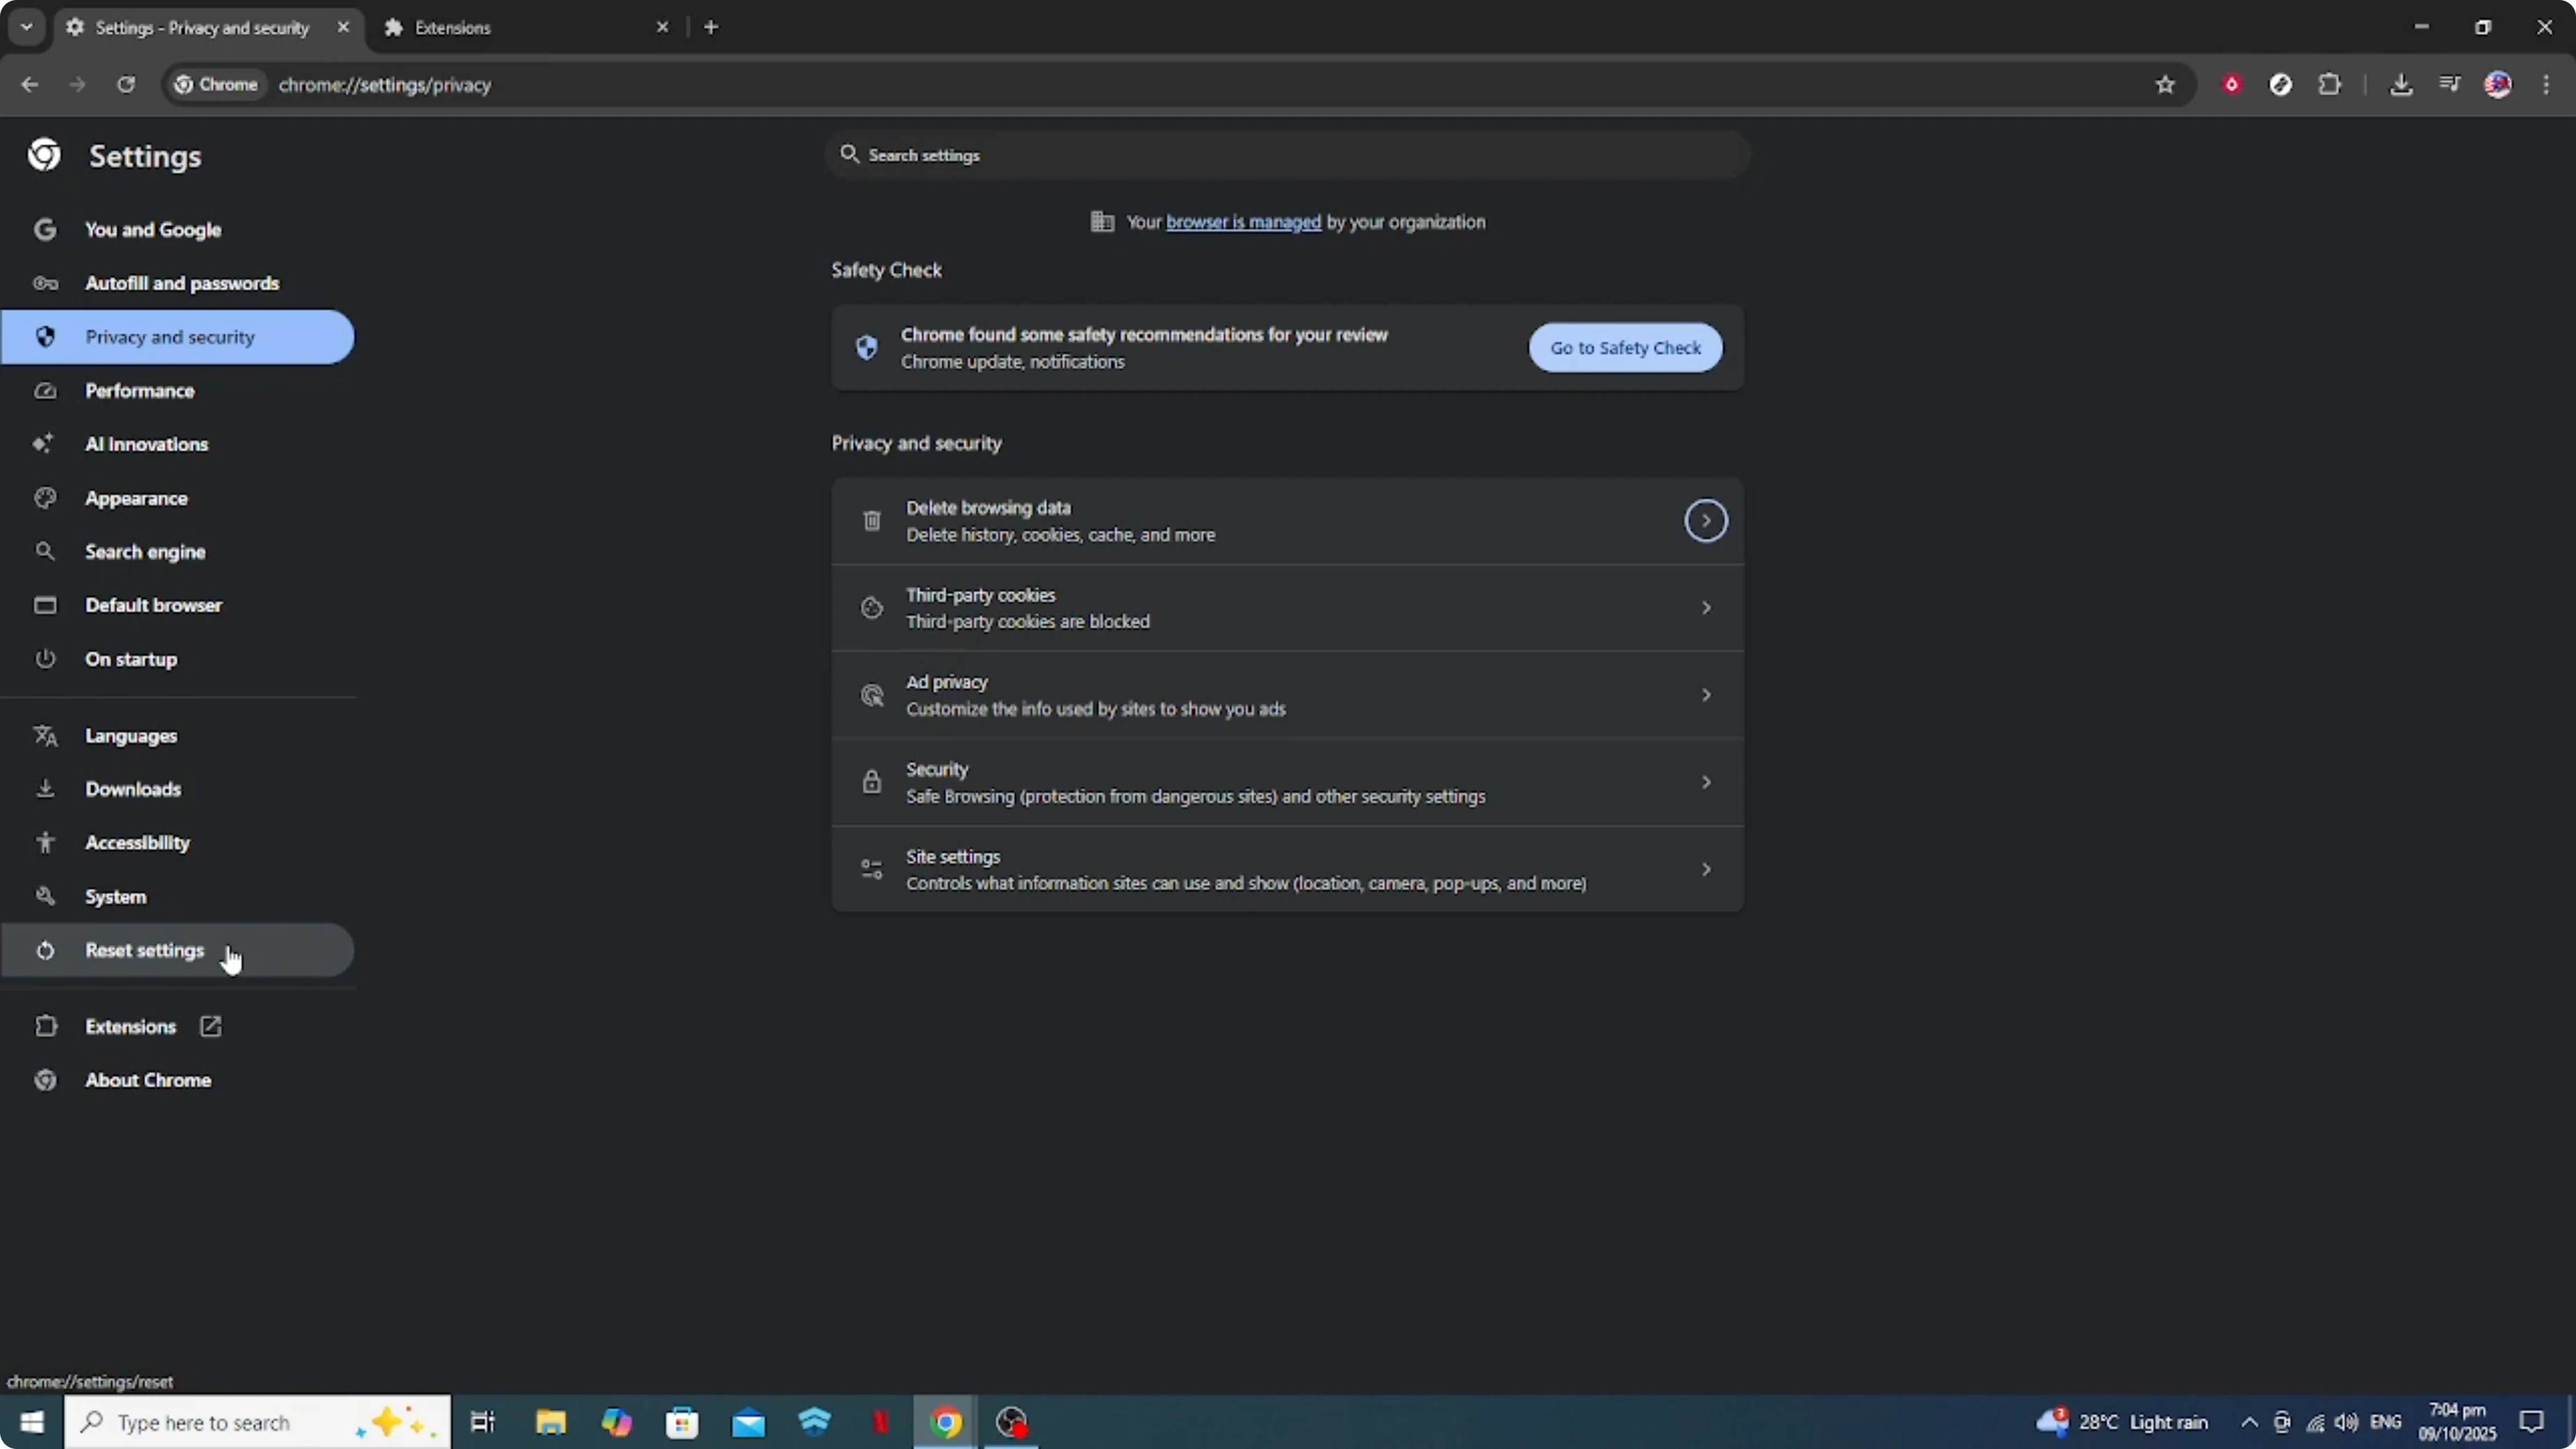Open AI Innovations settings
The image size is (2576, 1449).
pyautogui.click(x=146, y=444)
